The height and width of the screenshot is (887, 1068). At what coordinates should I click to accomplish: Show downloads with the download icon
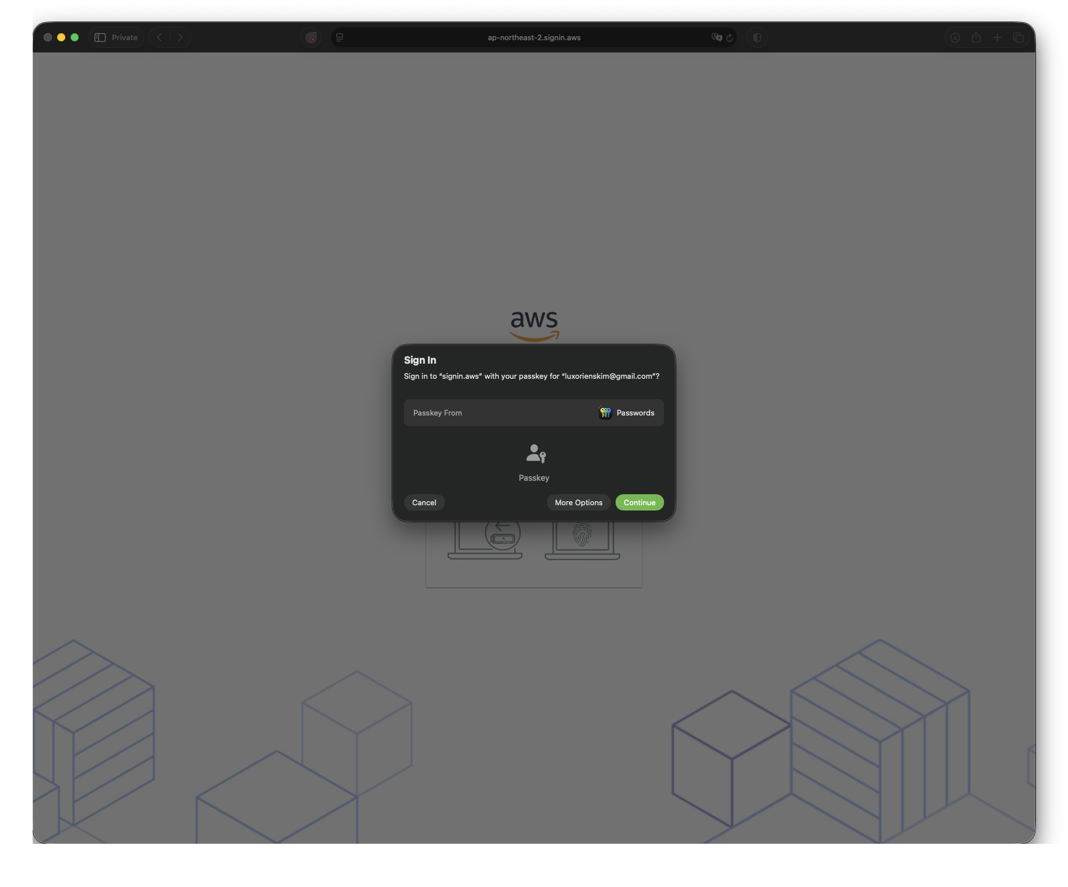tap(955, 37)
